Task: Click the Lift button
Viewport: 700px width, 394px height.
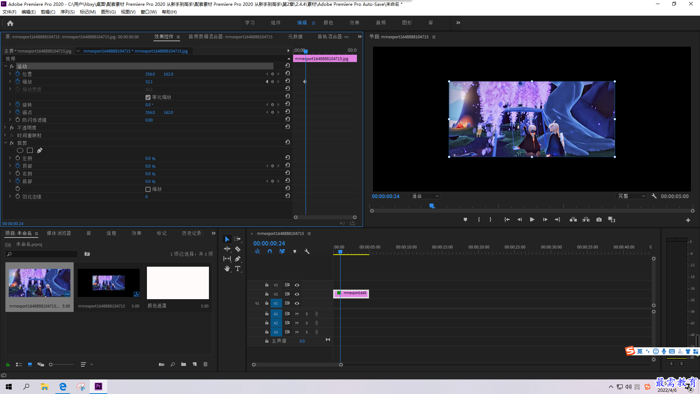Action: coord(573,220)
